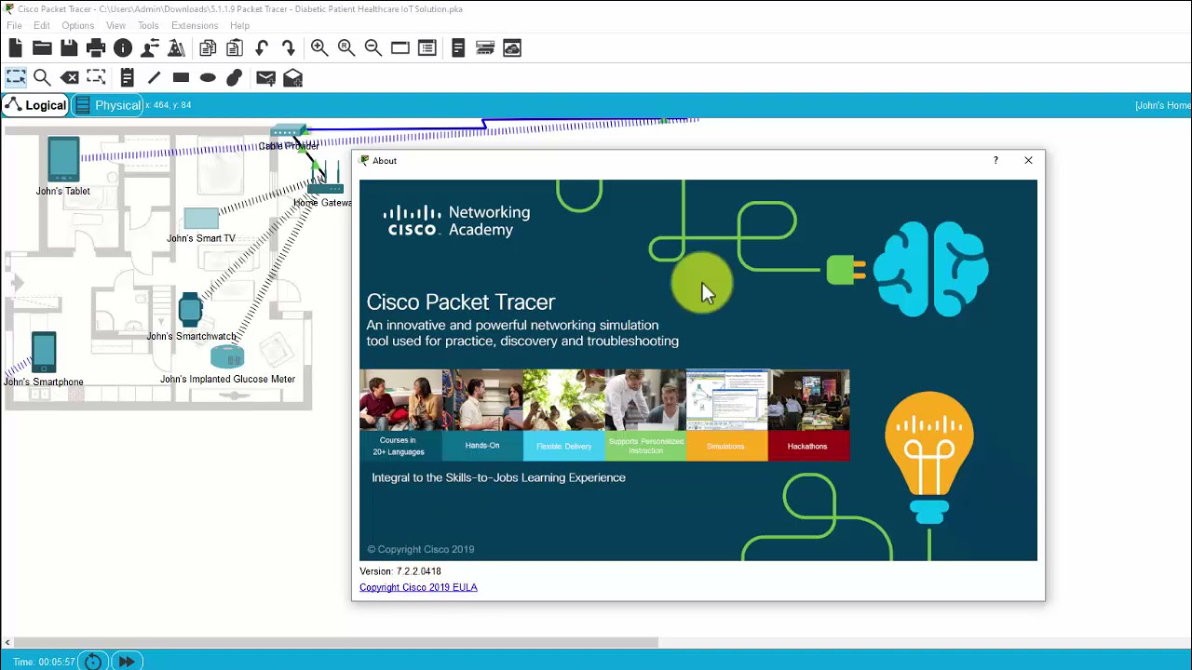Place a Note with the note tool
The image size is (1192, 670).
pos(128,77)
